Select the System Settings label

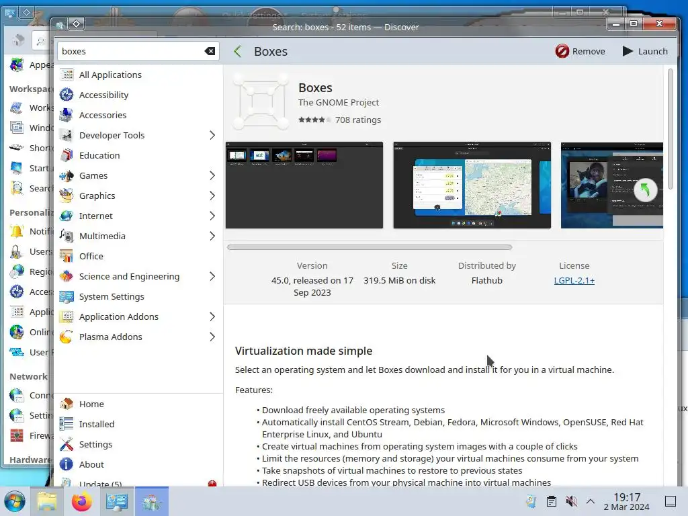tap(112, 296)
